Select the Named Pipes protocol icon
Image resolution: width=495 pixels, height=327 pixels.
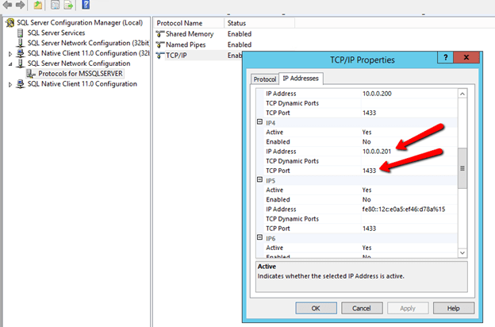click(161, 44)
